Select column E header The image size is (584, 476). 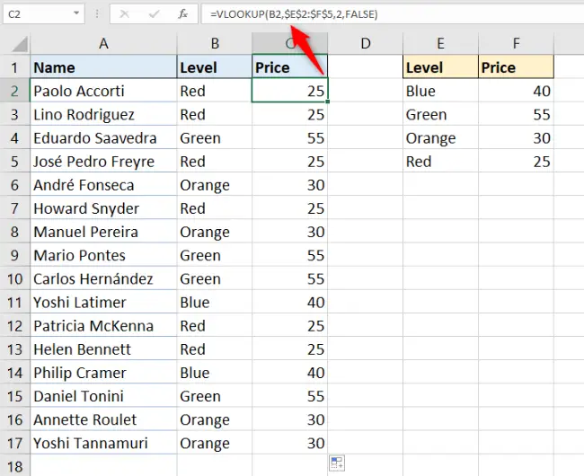pyautogui.click(x=440, y=43)
